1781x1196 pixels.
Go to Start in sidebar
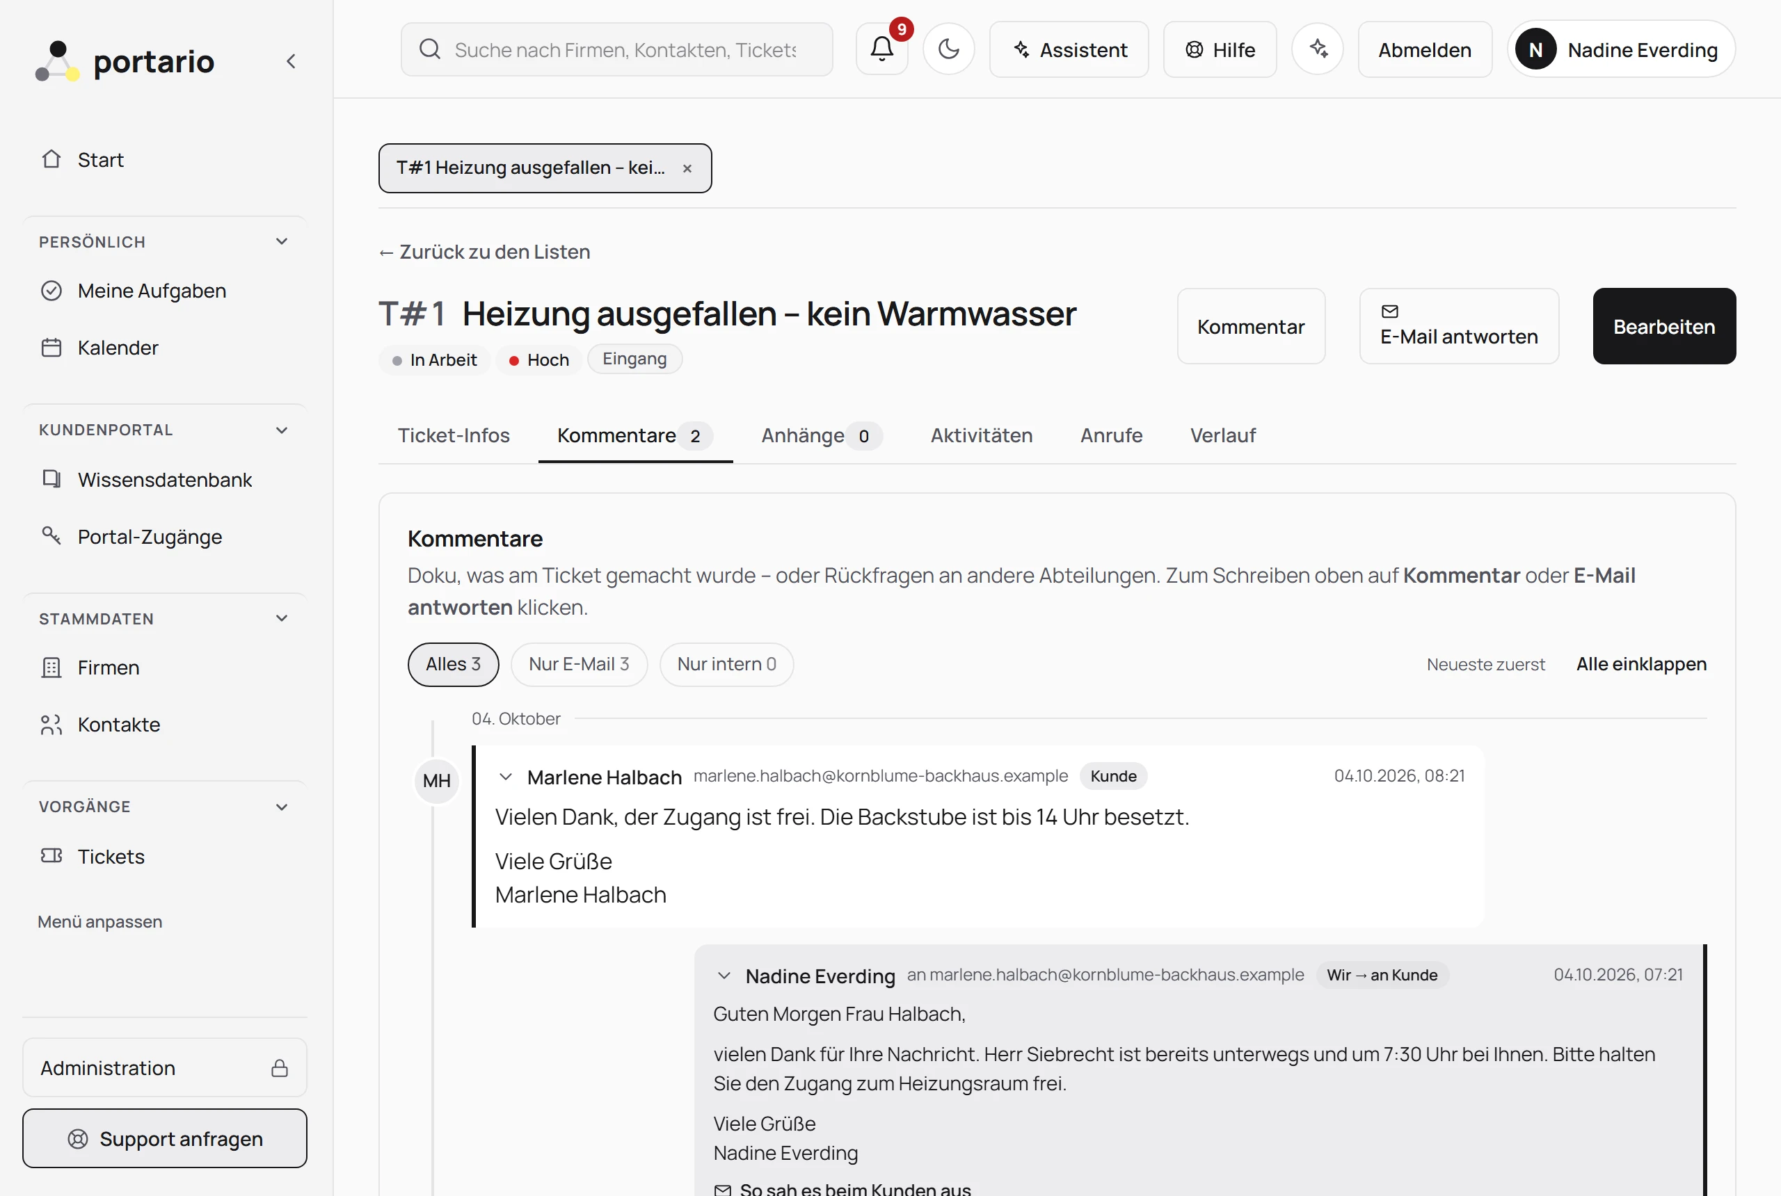(165, 159)
